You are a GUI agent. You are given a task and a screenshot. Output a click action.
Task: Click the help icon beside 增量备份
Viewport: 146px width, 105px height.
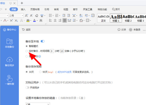40,56
